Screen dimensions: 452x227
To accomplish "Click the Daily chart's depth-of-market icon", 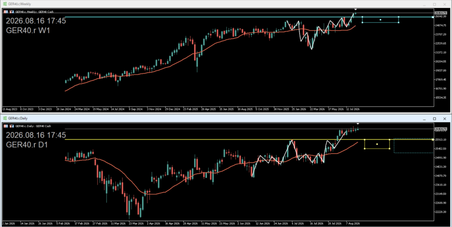I will pyautogui.click(x=12, y=126).
